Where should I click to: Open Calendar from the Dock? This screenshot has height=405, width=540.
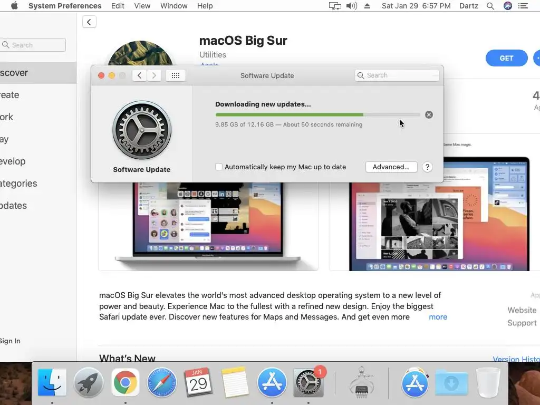click(198, 382)
